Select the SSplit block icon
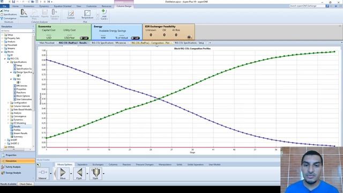 click(x=95, y=174)
